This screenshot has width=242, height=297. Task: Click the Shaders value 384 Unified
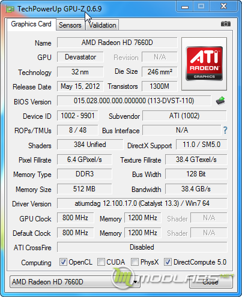[90, 145]
